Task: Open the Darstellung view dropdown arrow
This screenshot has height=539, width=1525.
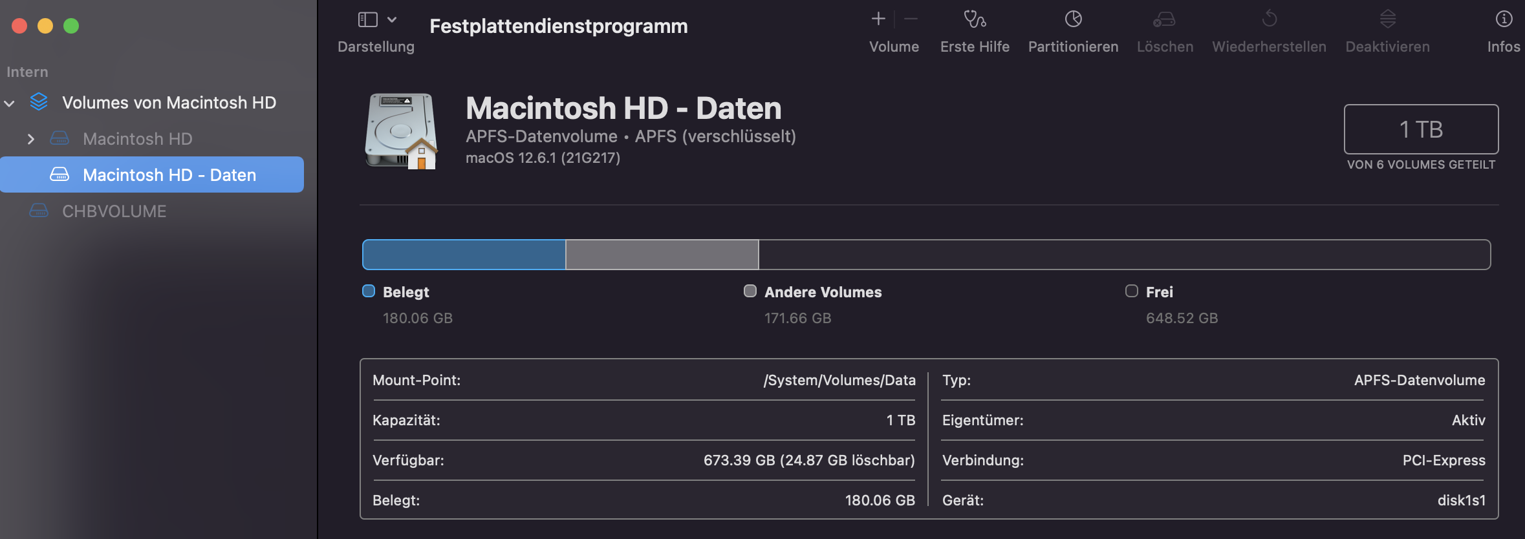Action: (x=392, y=19)
